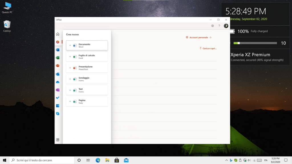Screen dimensions: 292x164
Task: Click the Carica e apri button
Action: point(208,48)
